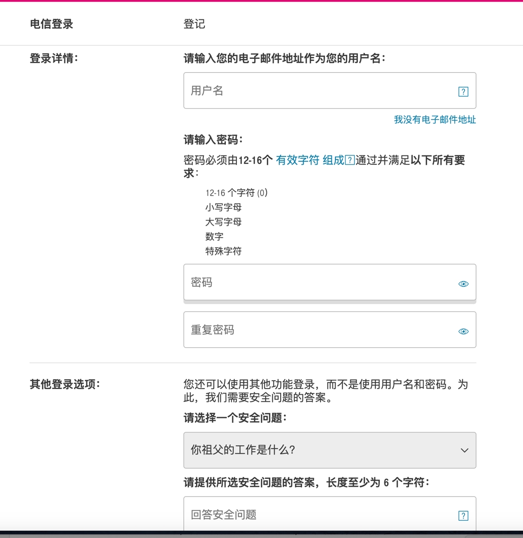This screenshot has height=538, width=523.
Task: Click the username field help icon
Action: (x=463, y=92)
